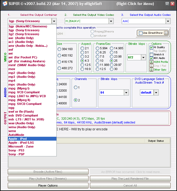Select the 2:1 aspect ratio
The width and height of the screenshot is (177, 191).
(x=82, y=48)
